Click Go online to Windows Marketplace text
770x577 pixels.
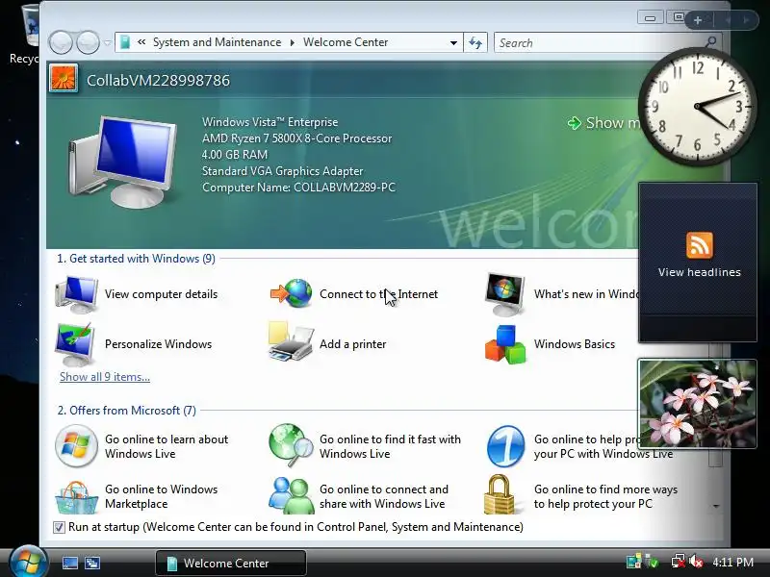(x=161, y=496)
